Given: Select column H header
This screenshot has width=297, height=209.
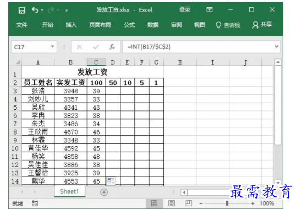Looking at the screenshot, I should pos(180,62).
